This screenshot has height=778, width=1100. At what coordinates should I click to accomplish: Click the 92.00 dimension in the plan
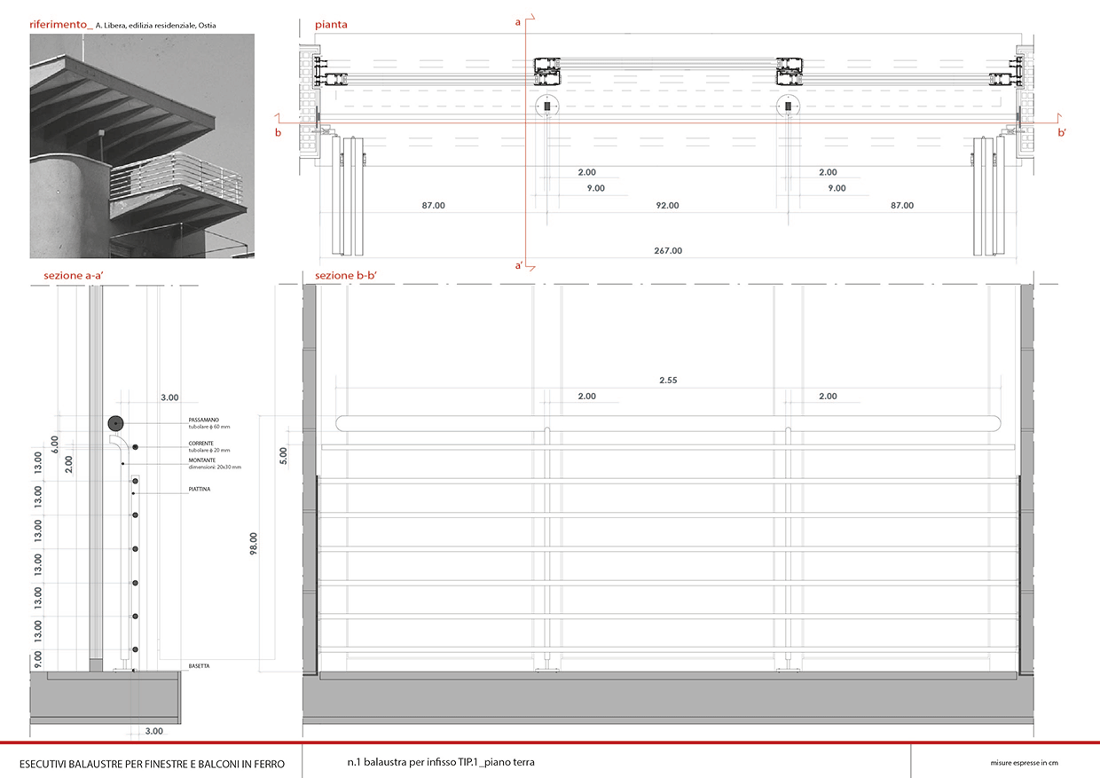tap(667, 205)
